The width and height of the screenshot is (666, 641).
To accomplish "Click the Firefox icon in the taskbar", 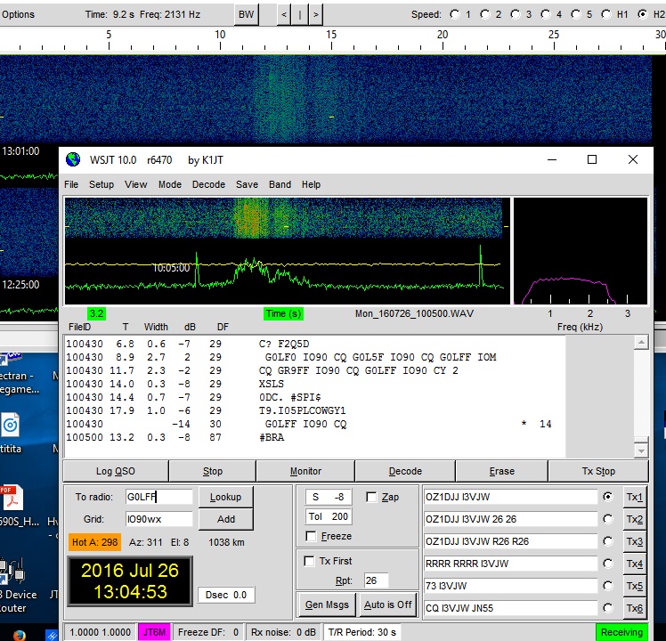I will [19, 636].
